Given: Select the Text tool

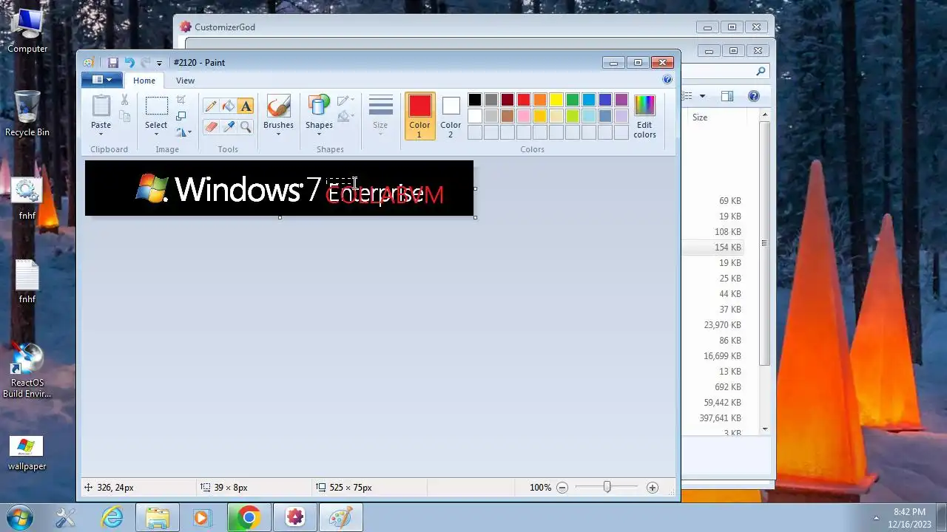Looking at the screenshot, I should pyautogui.click(x=246, y=106).
